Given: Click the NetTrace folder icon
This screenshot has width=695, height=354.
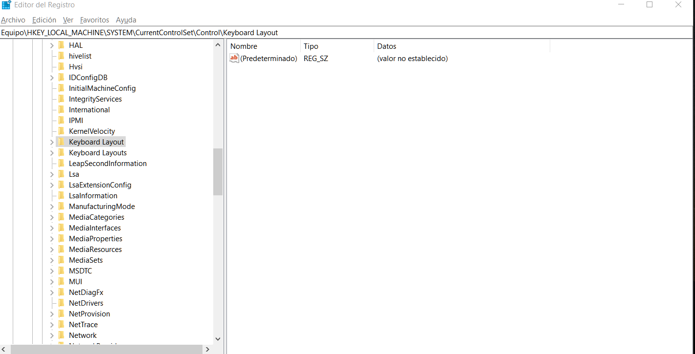Looking at the screenshot, I should pos(61,325).
